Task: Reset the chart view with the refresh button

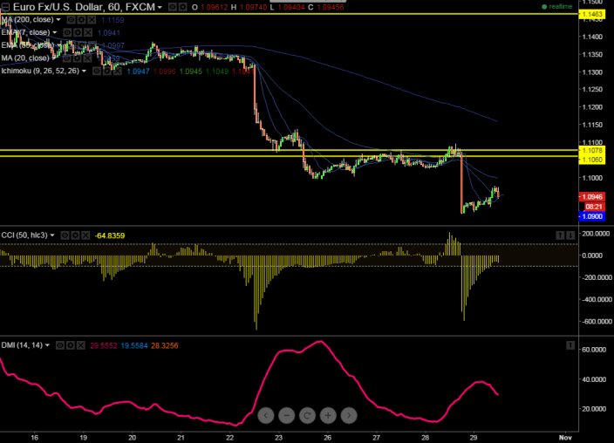Action: click(307, 415)
